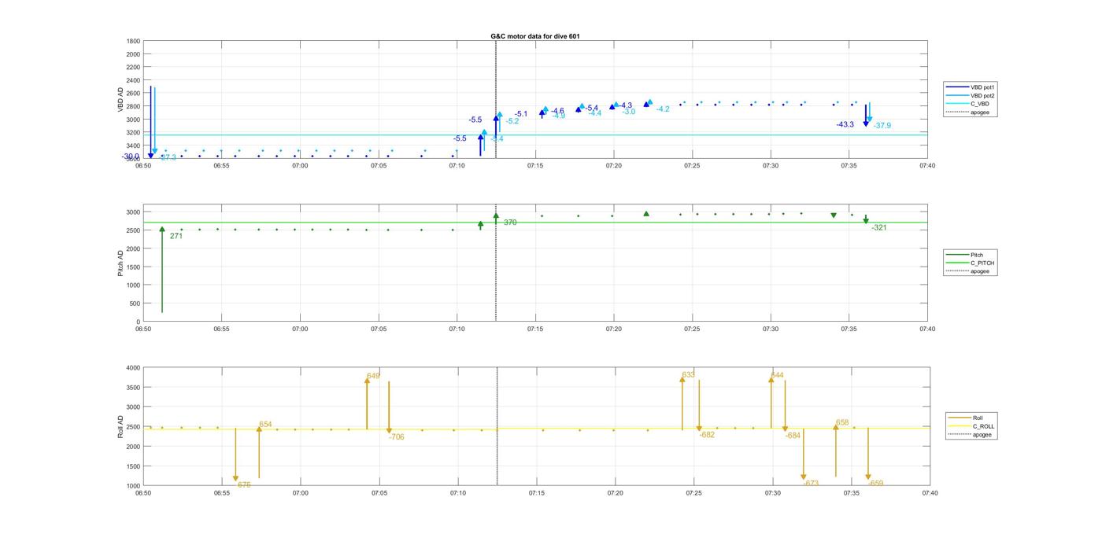Click the "06:50" tick under the Pitch plot
1102x545 pixels.
(143, 330)
